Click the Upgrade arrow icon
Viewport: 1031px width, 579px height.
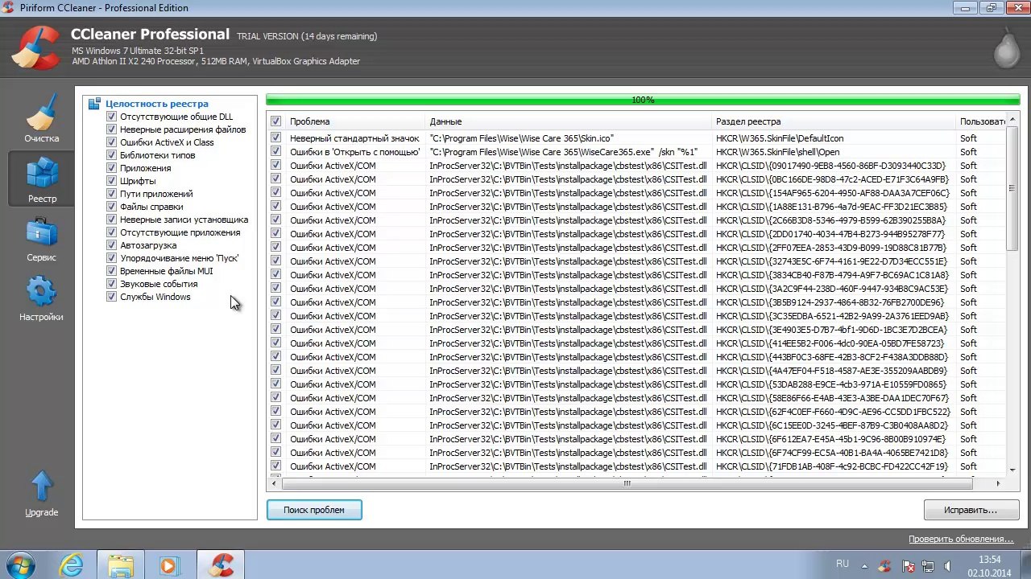coord(41,486)
